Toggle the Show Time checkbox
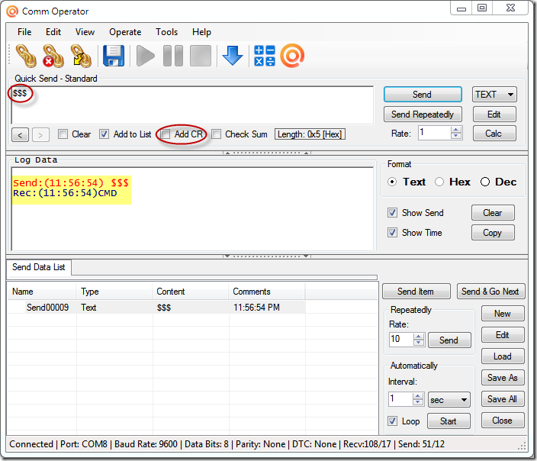 393,233
